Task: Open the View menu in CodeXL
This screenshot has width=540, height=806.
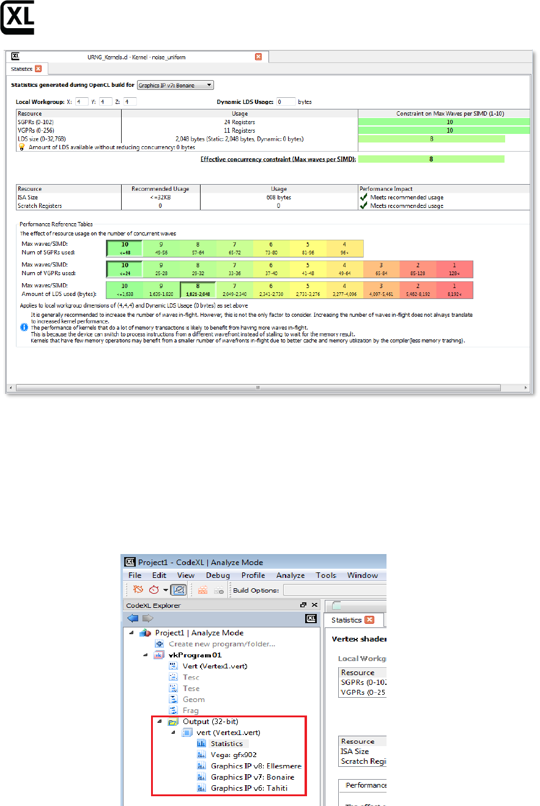Action: coord(186,575)
